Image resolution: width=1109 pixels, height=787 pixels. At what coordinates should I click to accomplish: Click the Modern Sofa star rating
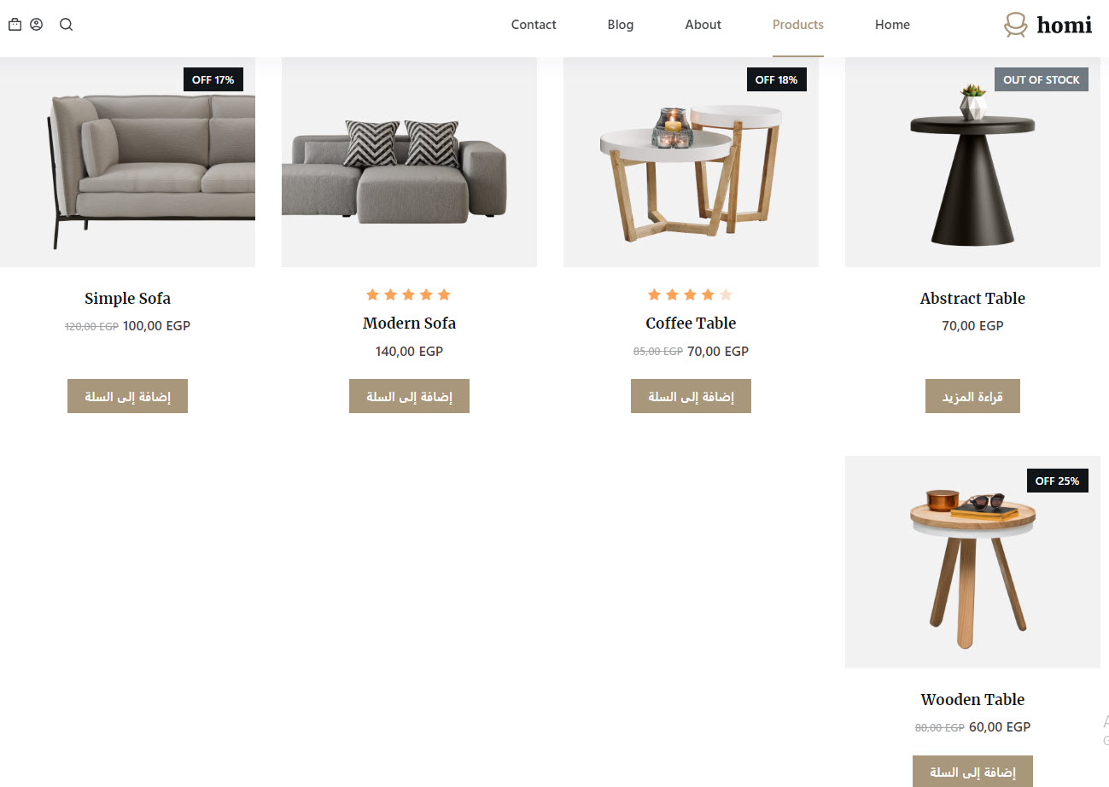pyautogui.click(x=408, y=294)
